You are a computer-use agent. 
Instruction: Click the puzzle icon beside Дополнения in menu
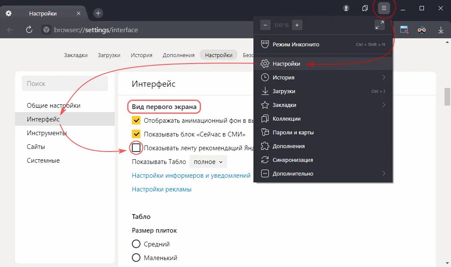coord(265,146)
